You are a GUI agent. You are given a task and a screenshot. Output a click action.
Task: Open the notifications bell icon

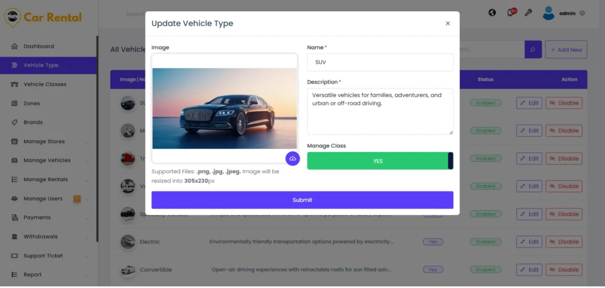510,12
